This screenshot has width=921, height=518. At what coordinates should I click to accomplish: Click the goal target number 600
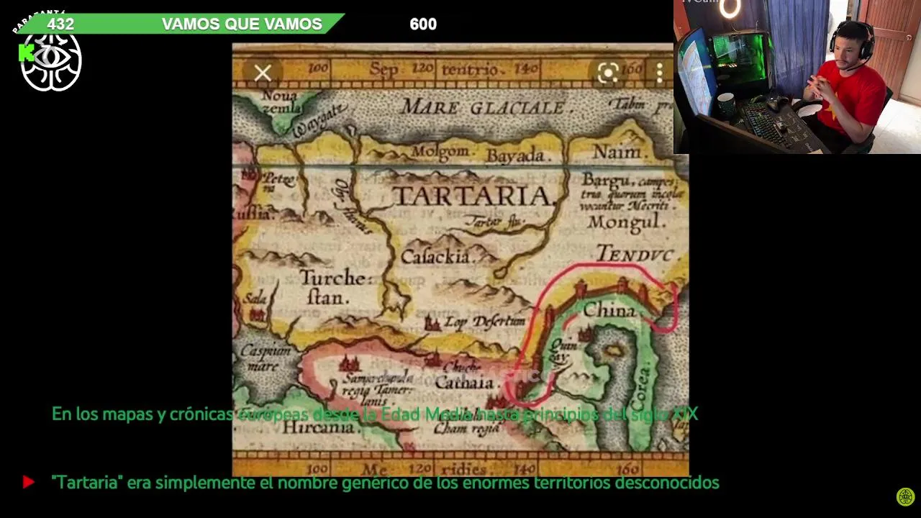click(423, 24)
